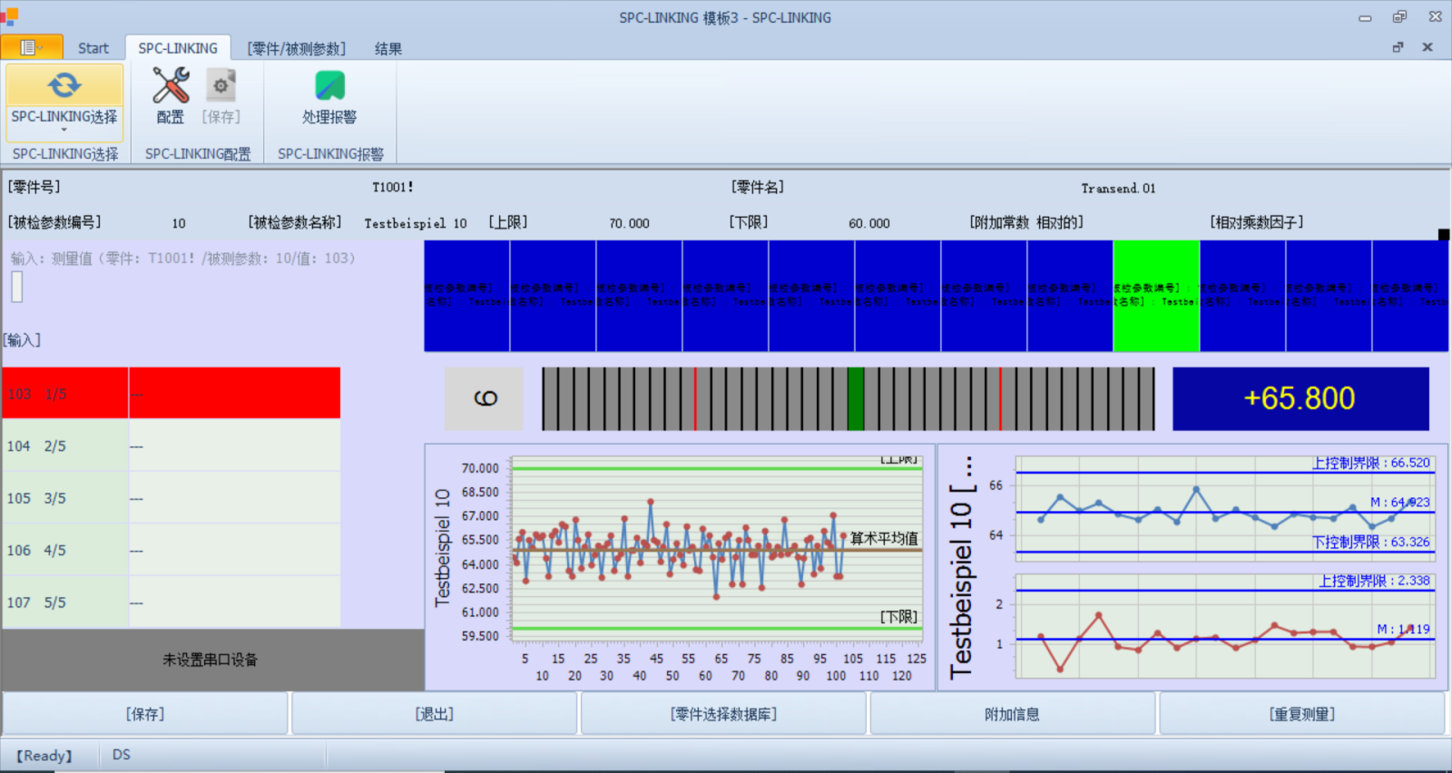Open the [零件/被测参数] ribbon tab
This screenshot has width=1452, height=773.
(x=296, y=49)
